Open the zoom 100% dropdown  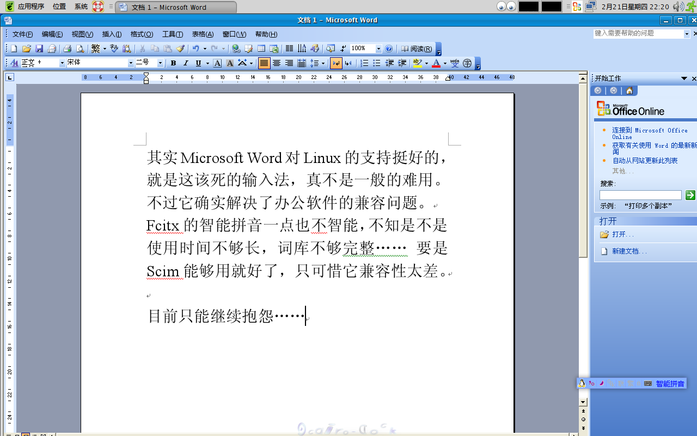[378, 49]
